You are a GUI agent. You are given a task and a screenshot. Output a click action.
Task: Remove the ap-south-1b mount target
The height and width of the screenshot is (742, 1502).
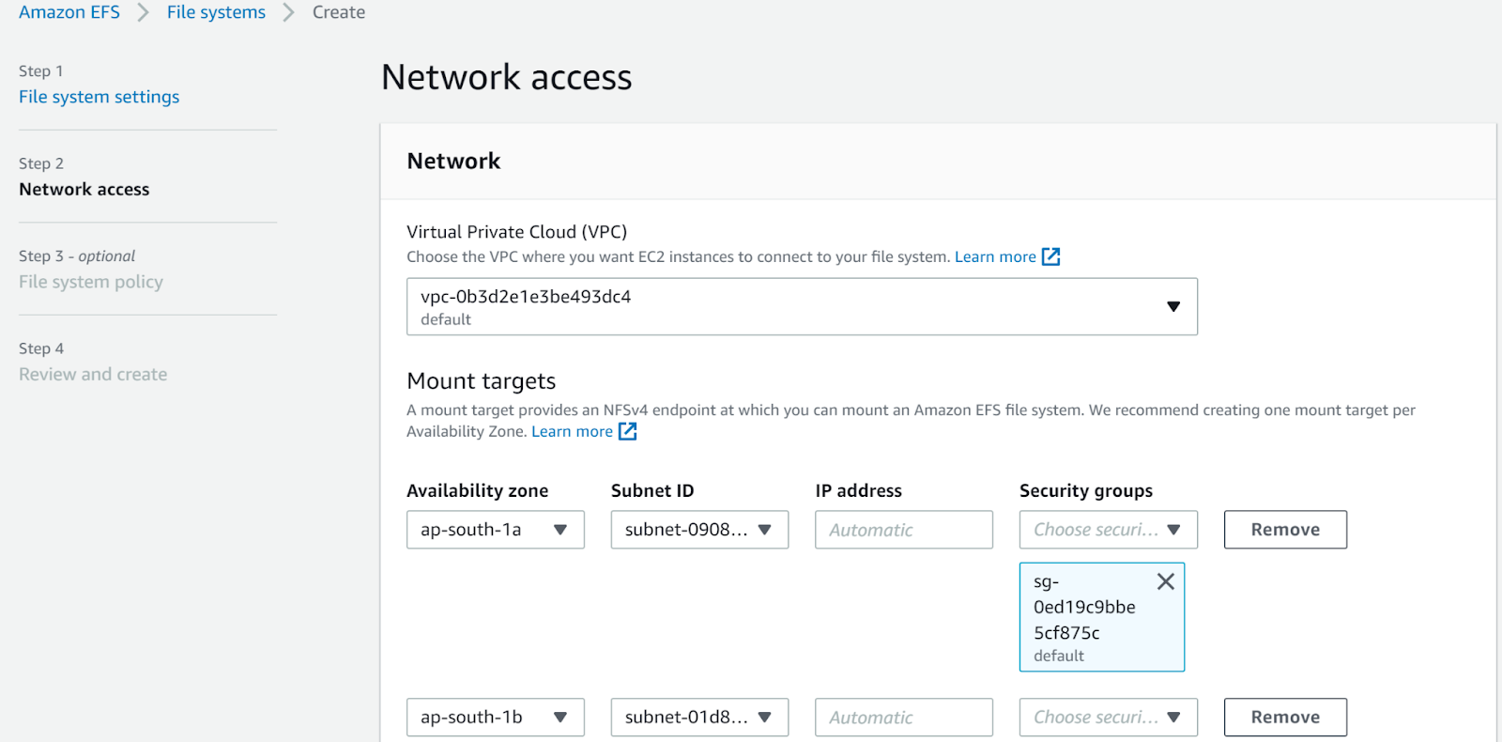pos(1284,717)
